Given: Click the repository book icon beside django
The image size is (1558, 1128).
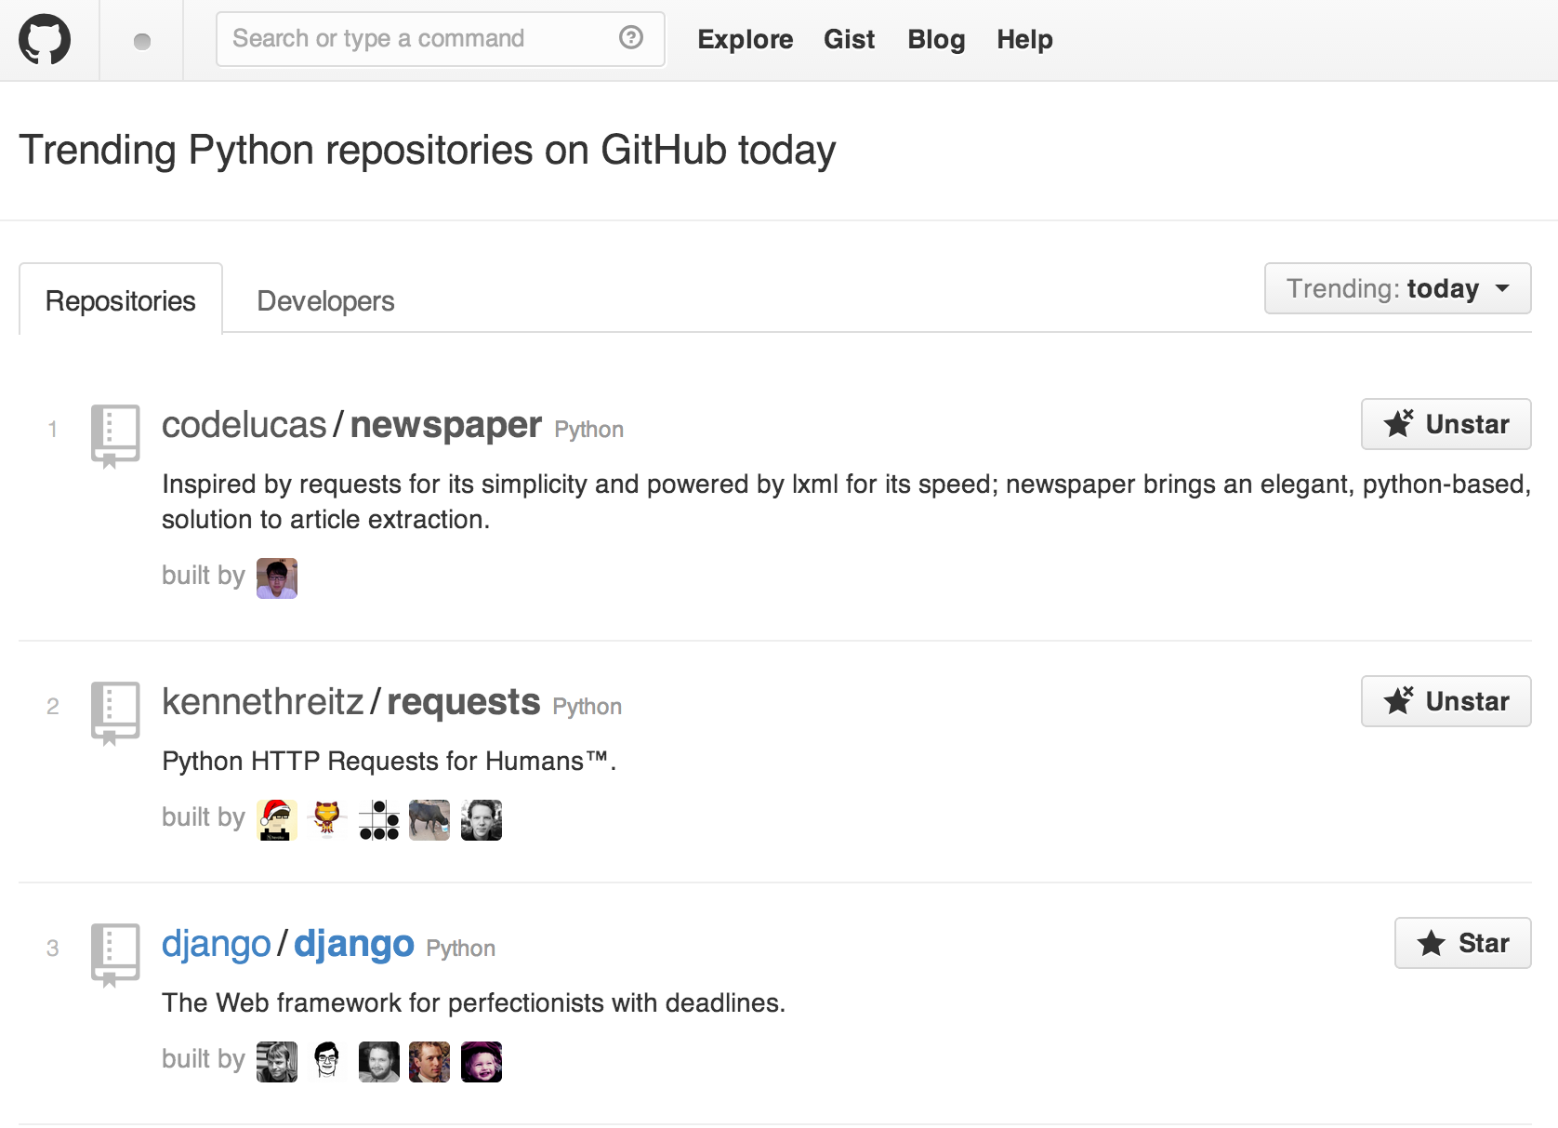Looking at the screenshot, I should pos(115,954).
